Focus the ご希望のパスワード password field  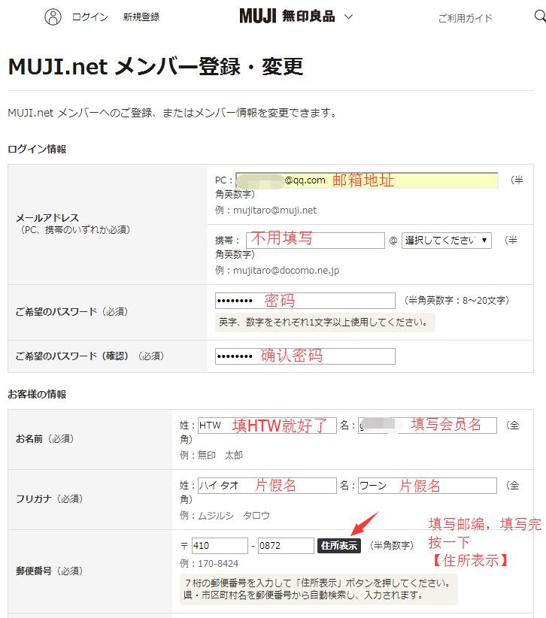point(305,301)
